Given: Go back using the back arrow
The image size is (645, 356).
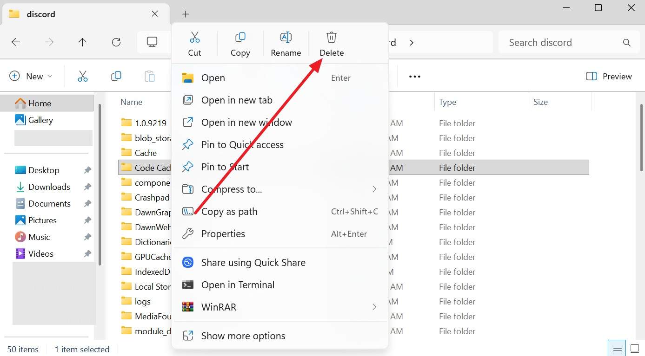Looking at the screenshot, I should (x=15, y=42).
